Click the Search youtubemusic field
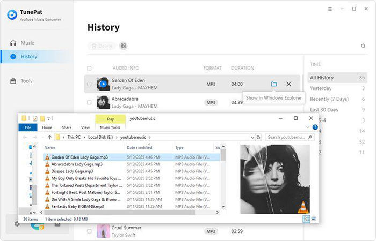This screenshot has width=376, height=241. click(290, 137)
